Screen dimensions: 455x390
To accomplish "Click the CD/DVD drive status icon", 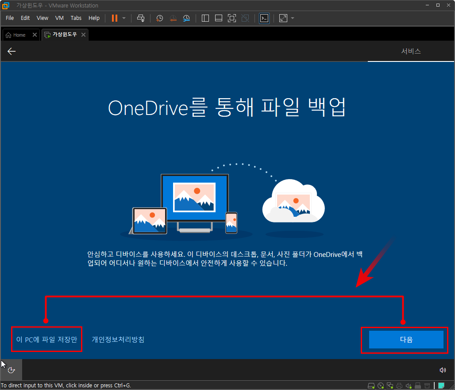I will coord(381,386).
